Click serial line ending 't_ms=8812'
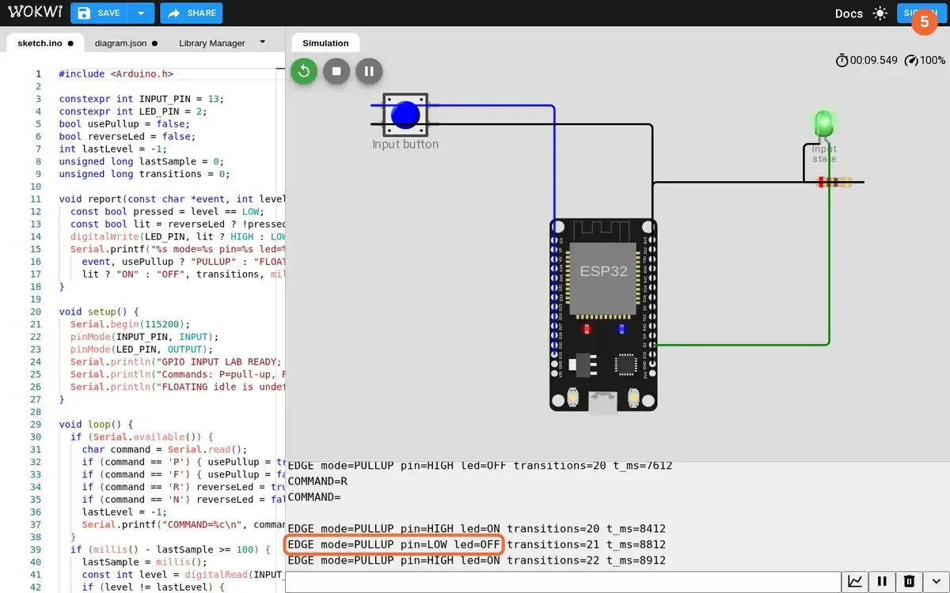This screenshot has width=950, height=593. pyautogui.click(x=477, y=545)
